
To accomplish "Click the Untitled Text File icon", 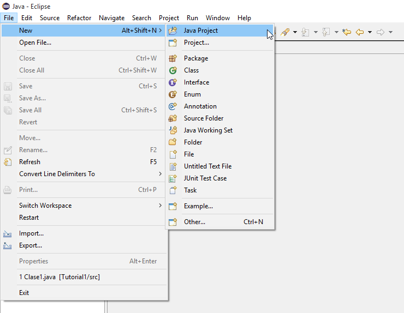I will pos(173,166).
